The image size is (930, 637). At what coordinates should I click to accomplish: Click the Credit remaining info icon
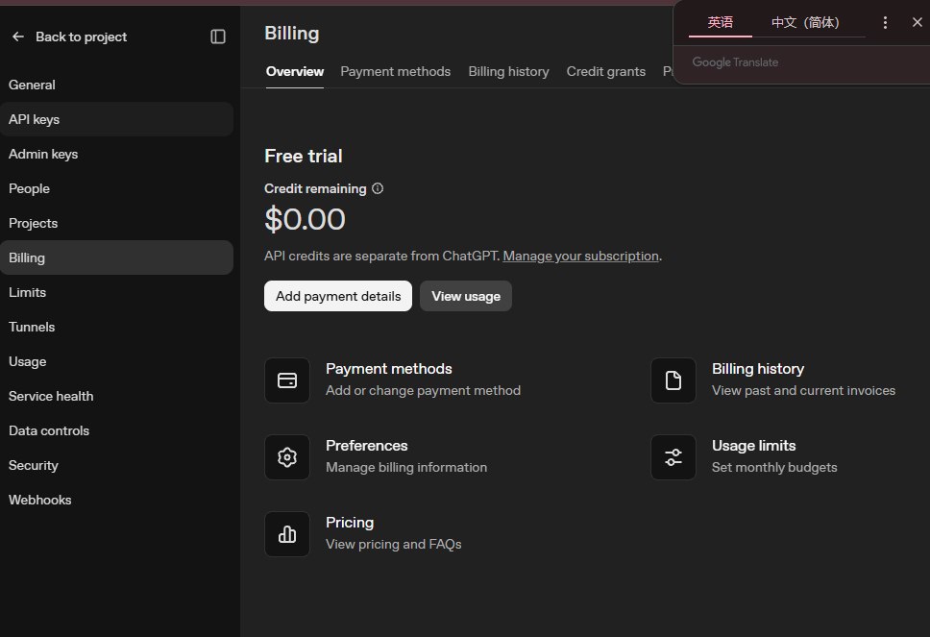pyautogui.click(x=378, y=188)
